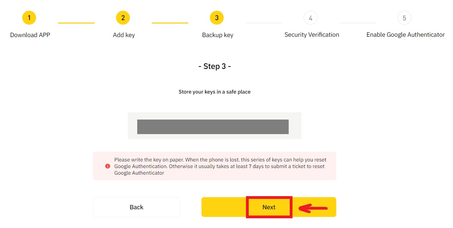The height and width of the screenshot is (228, 453).
Task: Click the yellow progress line after Download APP
Action: (76, 23)
